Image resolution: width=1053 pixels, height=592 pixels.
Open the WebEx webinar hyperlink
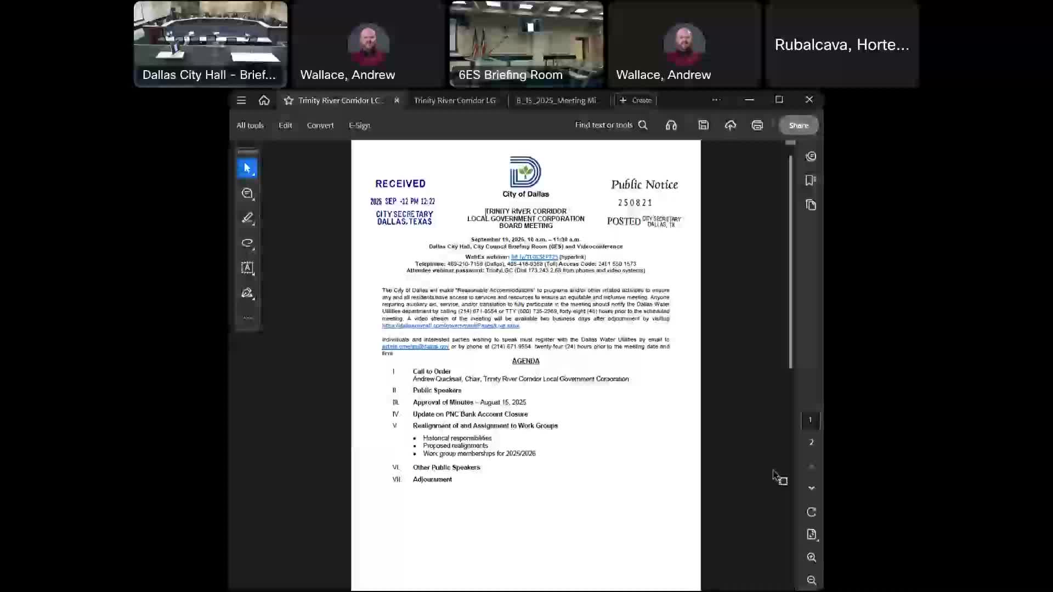point(534,257)
